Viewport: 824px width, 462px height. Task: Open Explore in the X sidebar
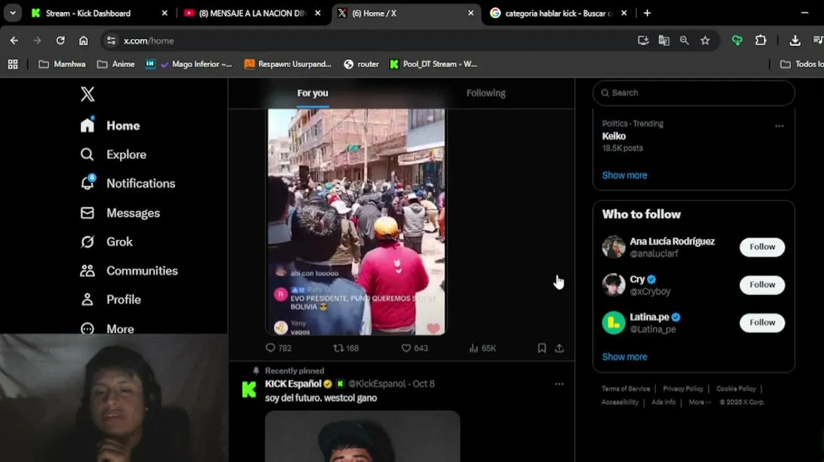pos(113,154)
